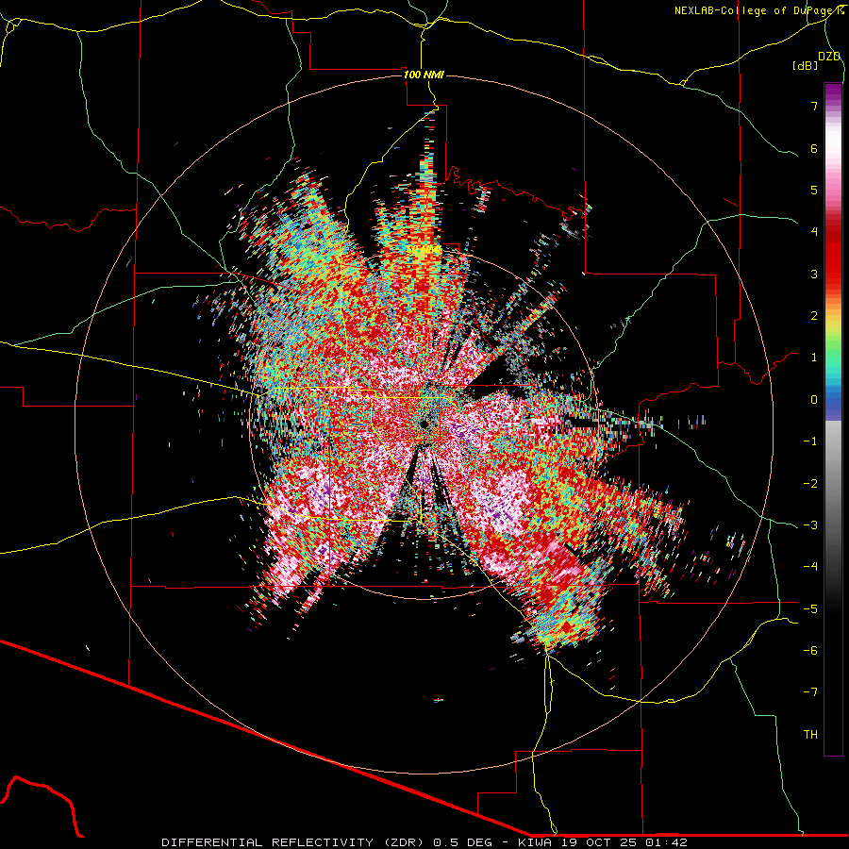Image resolution: width=849 pixels, height=849 pixels.
Task: Click the "0" scale label
Action: pyautogui.click(x=814, y=400)
